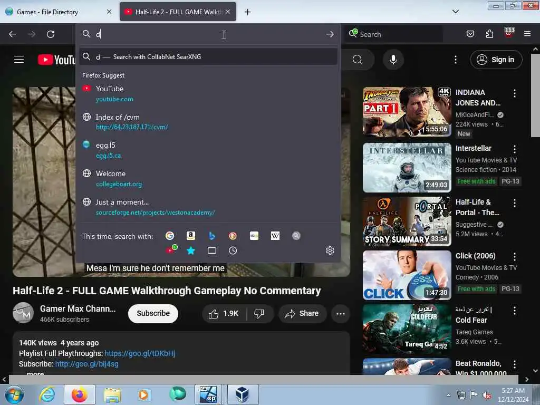
Task: Open the Firefox application menu
Action: coord(527,34)
